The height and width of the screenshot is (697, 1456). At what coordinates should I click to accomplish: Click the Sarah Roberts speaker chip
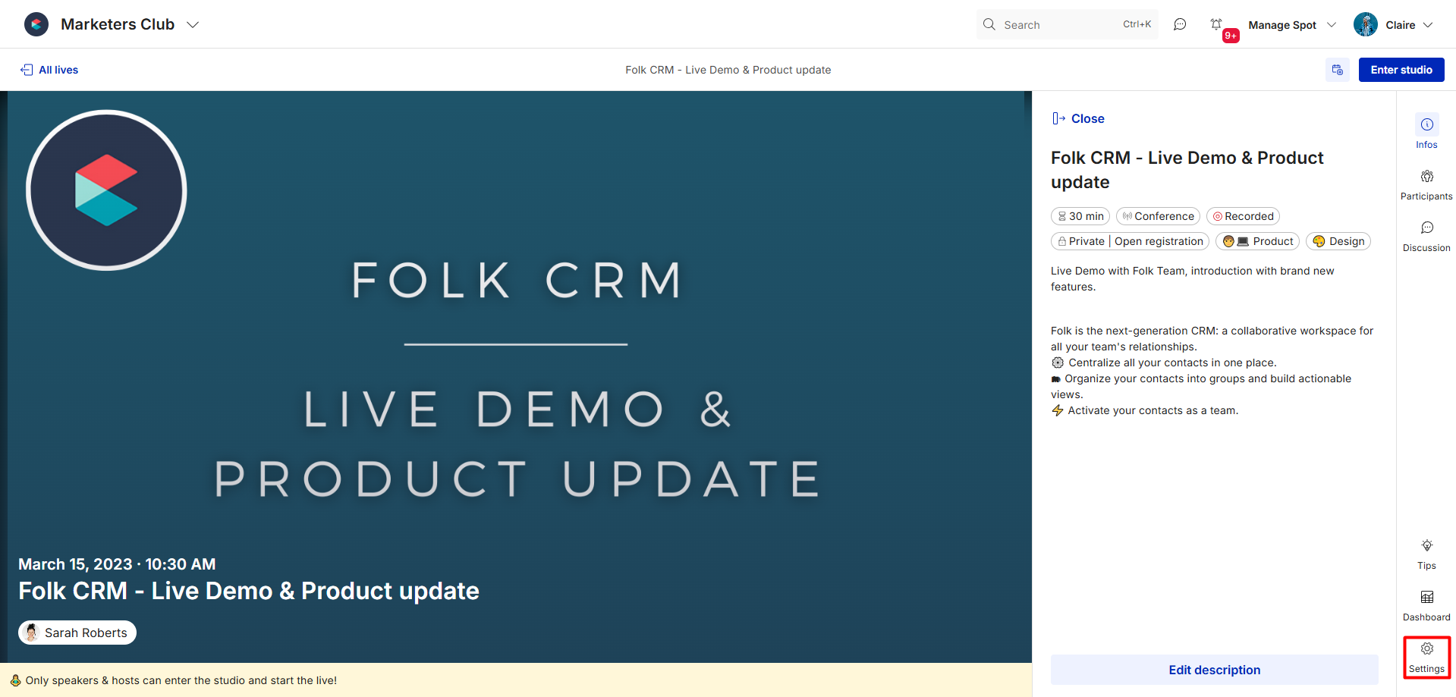[77, 633]
